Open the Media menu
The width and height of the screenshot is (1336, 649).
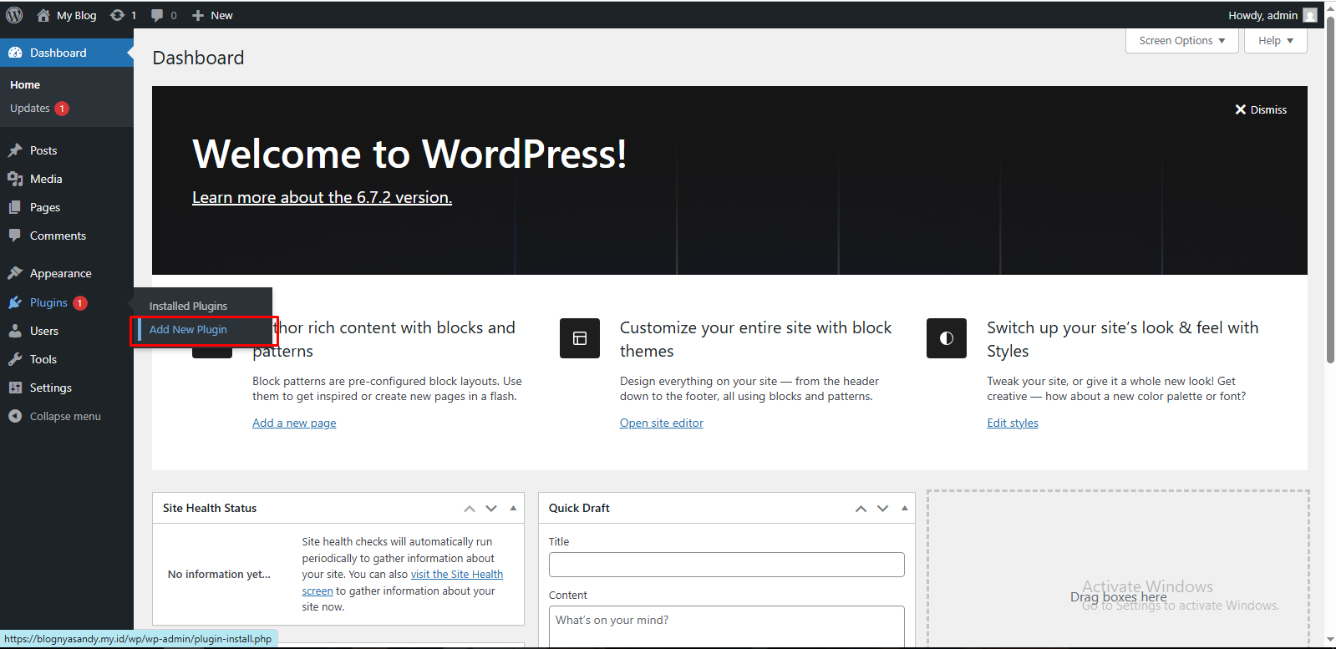coord(46,179)
